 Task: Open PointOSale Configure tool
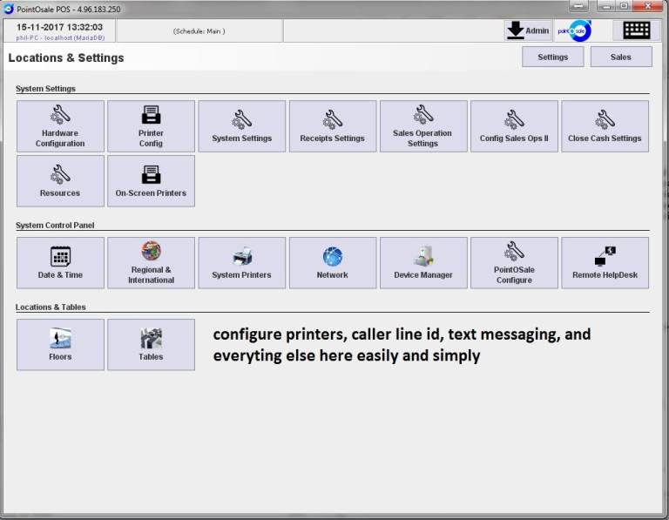(x=514, y=263)
